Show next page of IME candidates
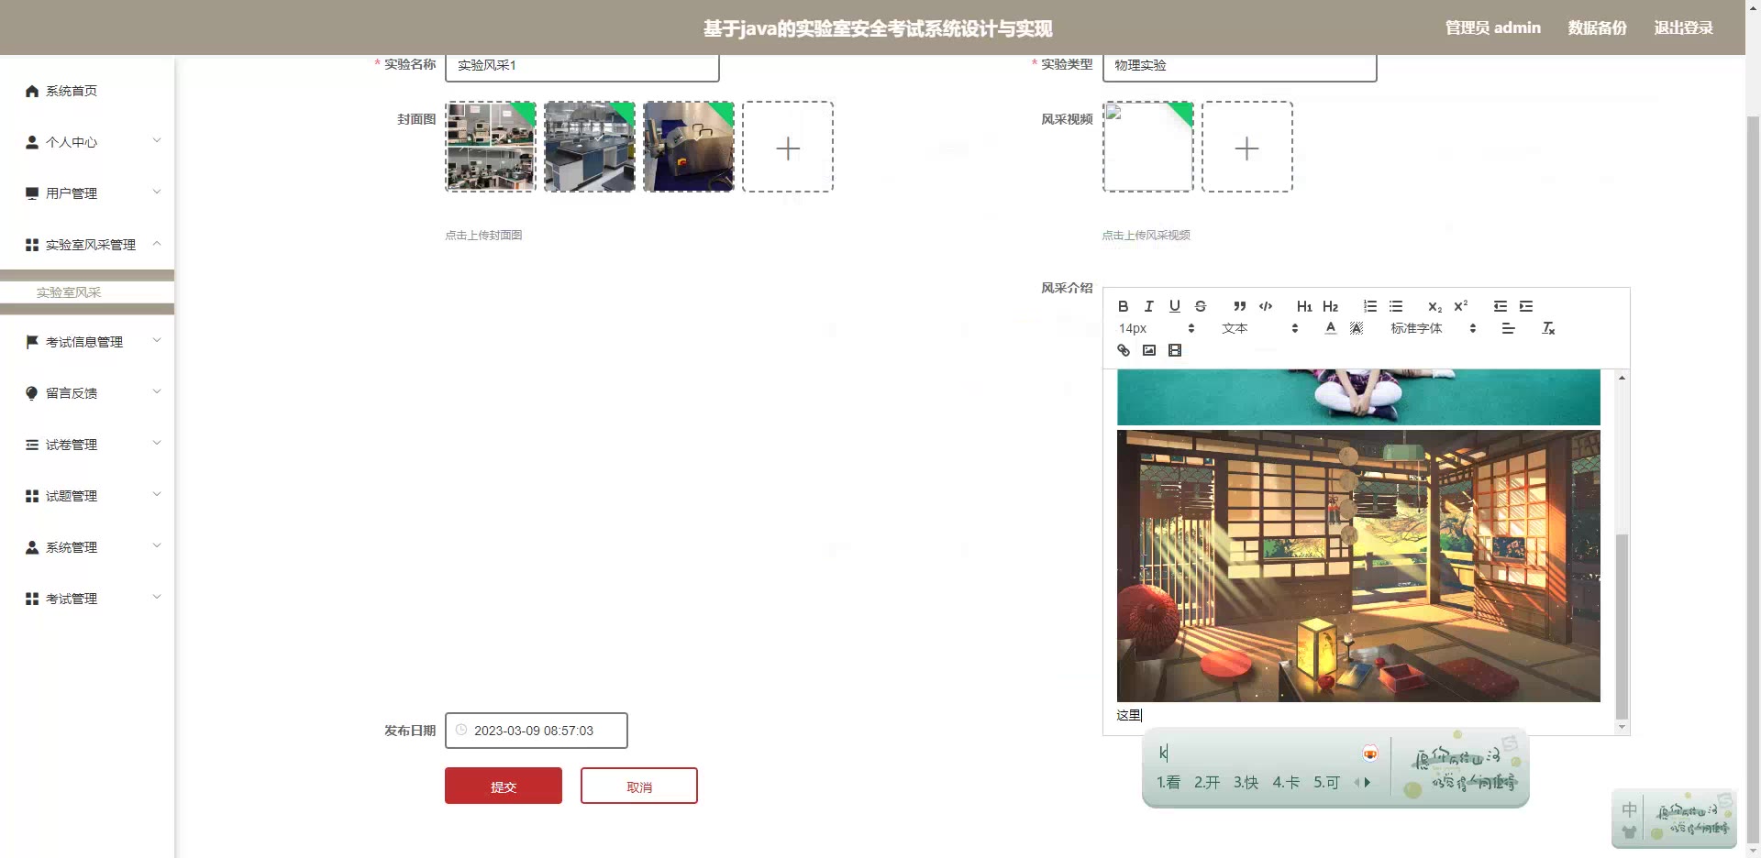This screenshot has width=1761, height=858. tap(1368, 782)
